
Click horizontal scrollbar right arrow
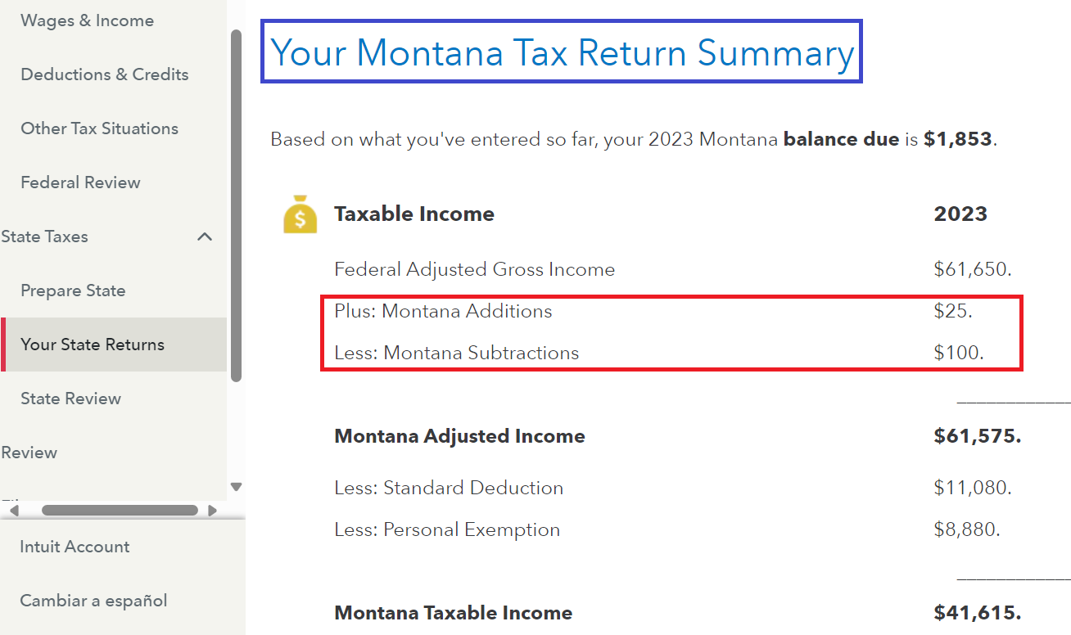pyautogui.click(x=212, y=511)
